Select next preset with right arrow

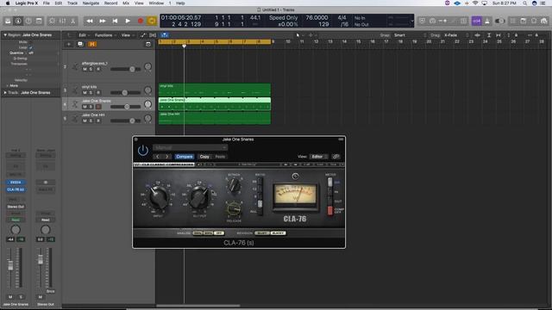point(166,157)
